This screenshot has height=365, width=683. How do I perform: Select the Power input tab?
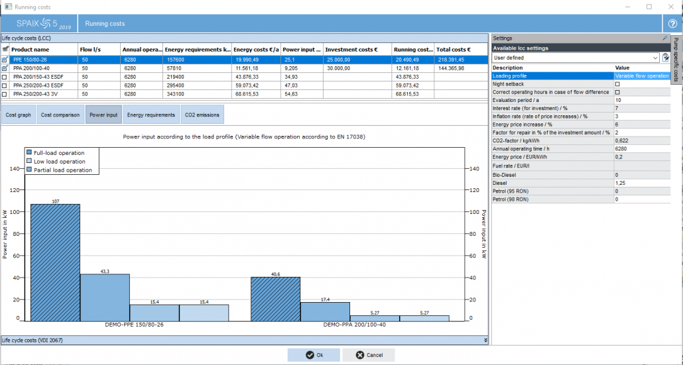tap(103, 115)
